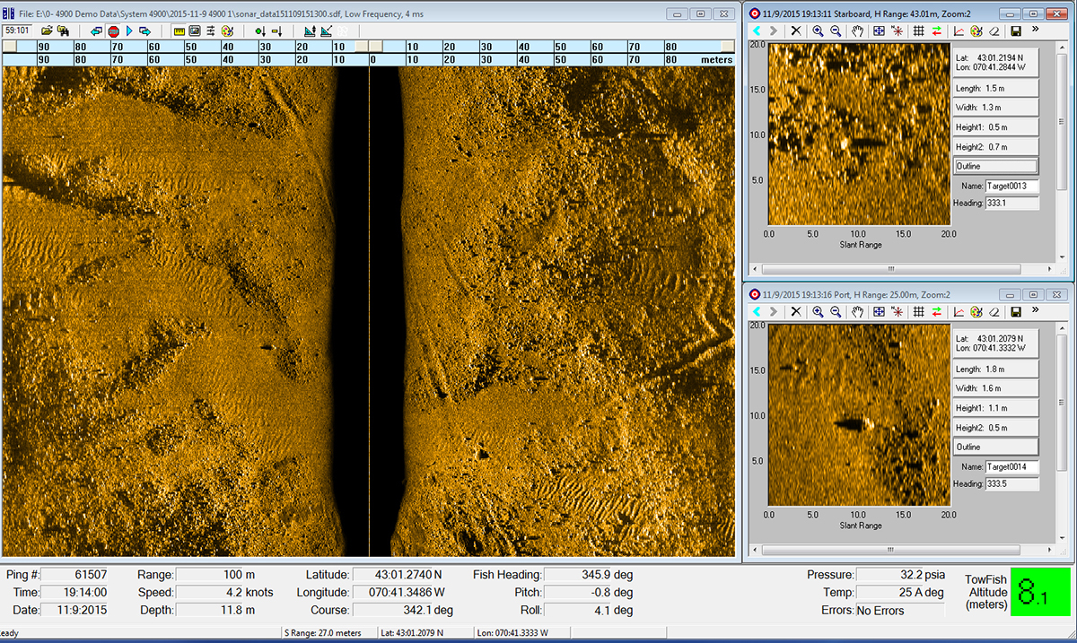Start playback with the blue play arrow
This screenshot has height=643, width=1077.
tap(129, 30)
